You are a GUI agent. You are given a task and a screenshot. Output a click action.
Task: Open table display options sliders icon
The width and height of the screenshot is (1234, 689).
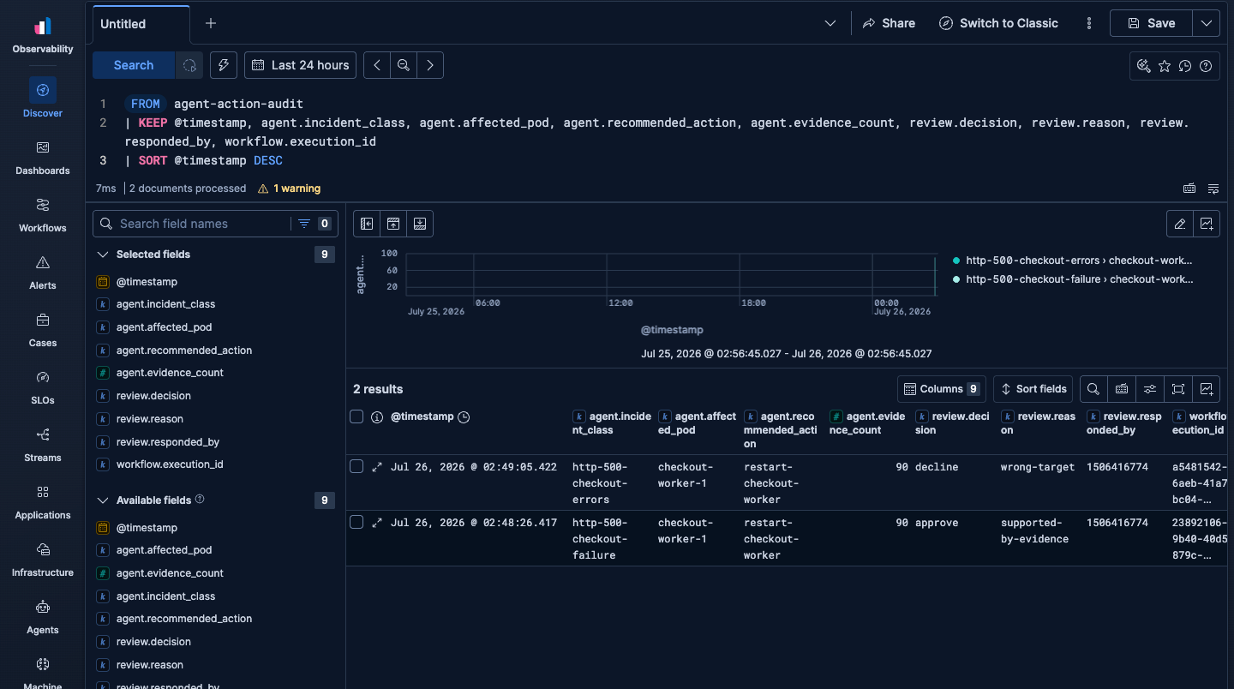(1150, 389)
